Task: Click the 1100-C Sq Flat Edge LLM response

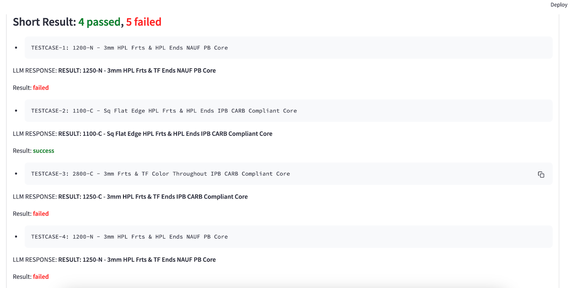Action: coord(165,134)
